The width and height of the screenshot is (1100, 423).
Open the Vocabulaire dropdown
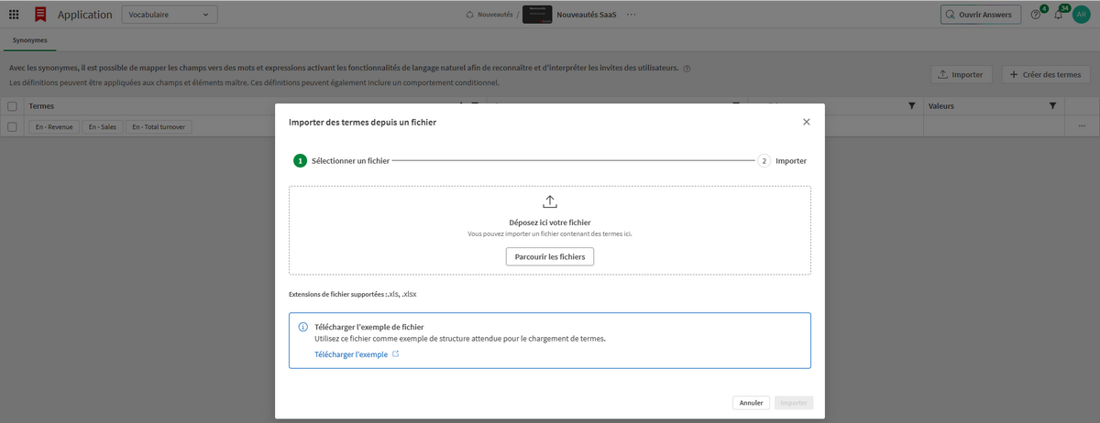coord(170,15)
